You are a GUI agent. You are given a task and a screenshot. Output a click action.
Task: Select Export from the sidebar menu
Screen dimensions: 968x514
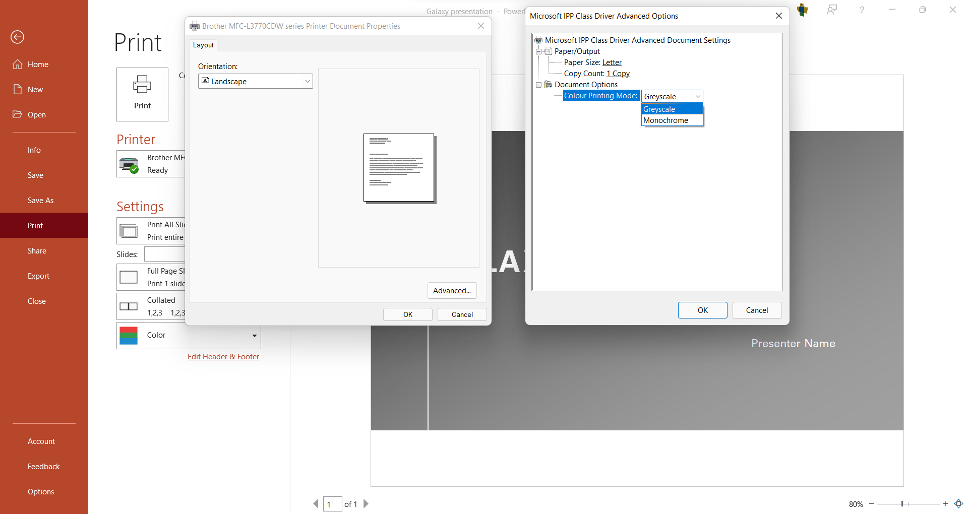38,276
